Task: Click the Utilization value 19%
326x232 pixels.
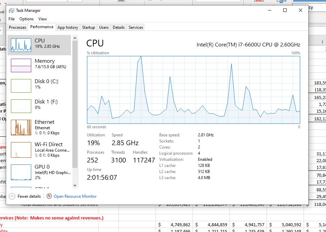Action: (x=93, y=143)
